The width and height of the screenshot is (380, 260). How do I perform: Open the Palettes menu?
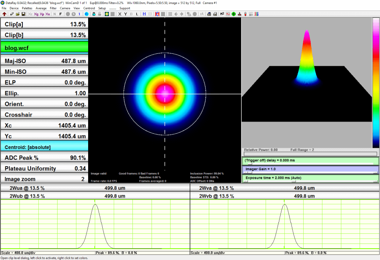27,8
